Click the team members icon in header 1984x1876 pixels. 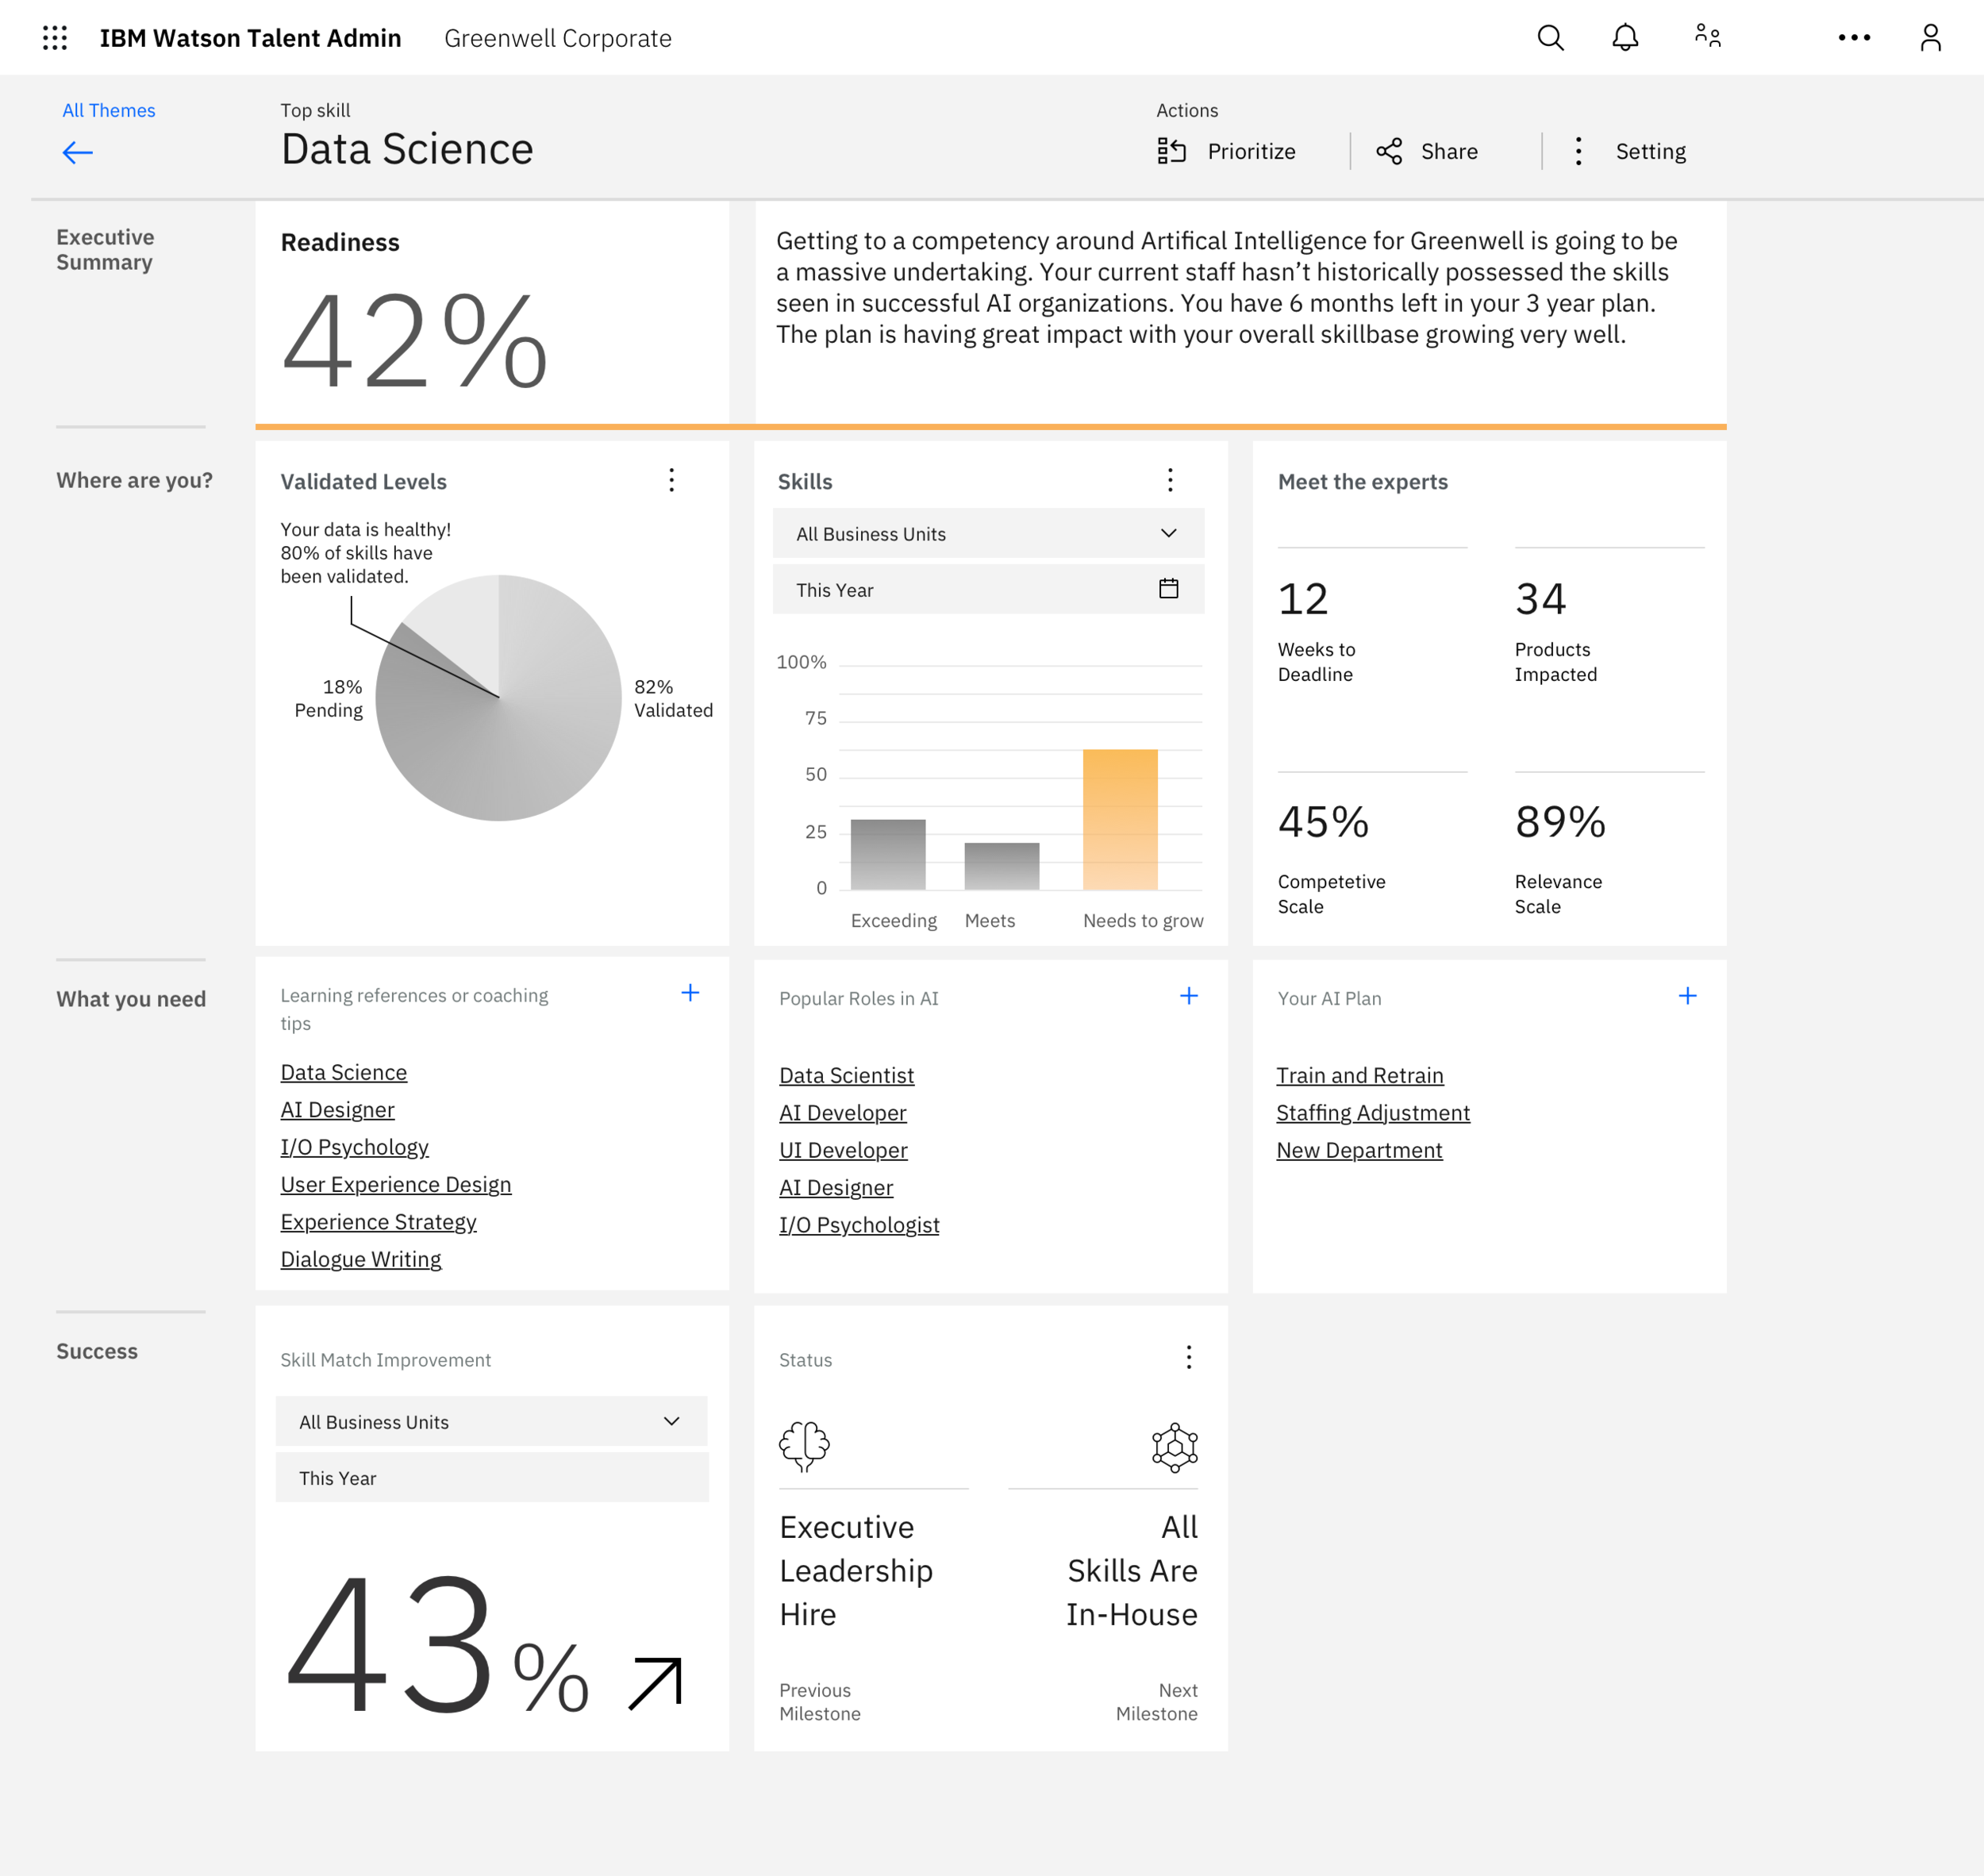click(x=1707, y=38)
